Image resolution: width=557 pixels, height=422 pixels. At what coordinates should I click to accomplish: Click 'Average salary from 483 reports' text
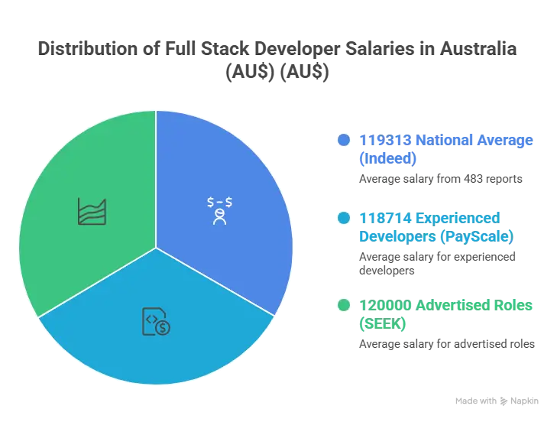point(441,178)
